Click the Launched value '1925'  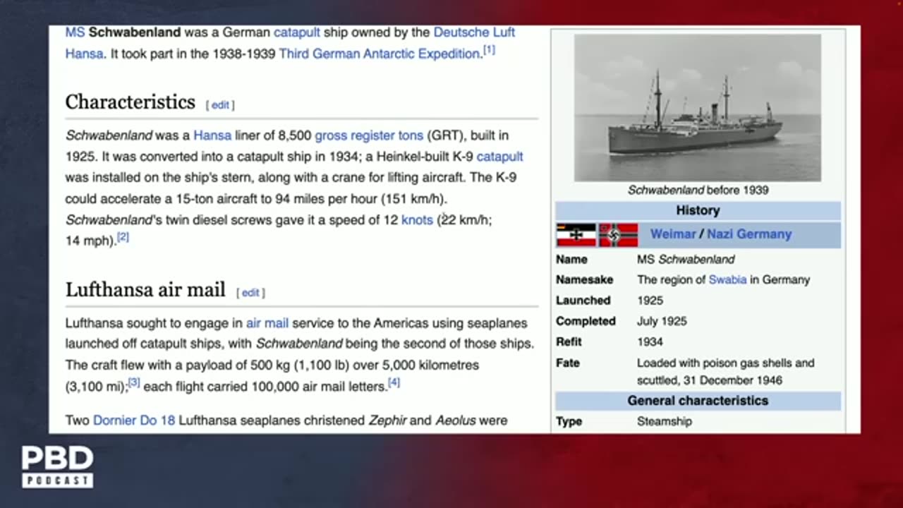650,301
